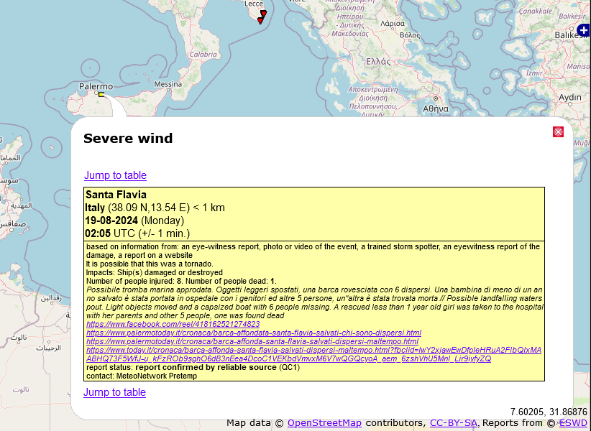Click the coordinates text 38.09 N,13.54 E
This screenshot has width=591, height=431.
149,208
